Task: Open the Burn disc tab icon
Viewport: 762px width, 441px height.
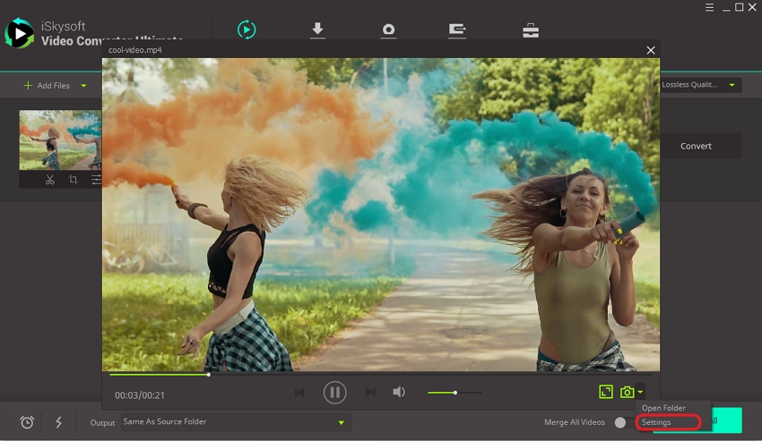Action: 388,30
